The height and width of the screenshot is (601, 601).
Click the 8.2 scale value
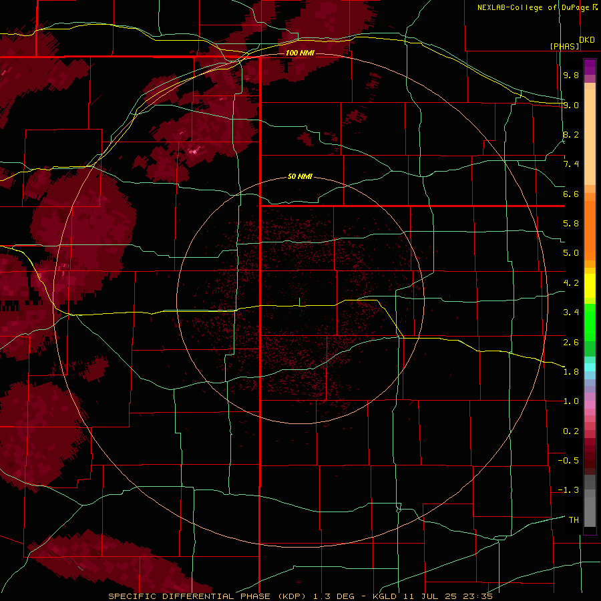[x=571, y=134]
